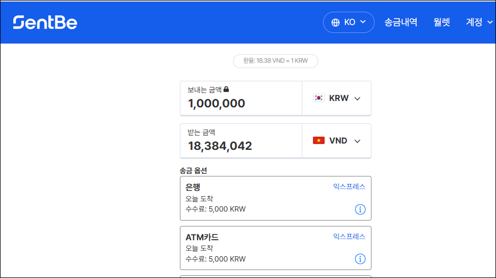This screenshot has height=278, width=496.
Task: Expand the KRW currency chevron
Action: click(x=357, y=98)
